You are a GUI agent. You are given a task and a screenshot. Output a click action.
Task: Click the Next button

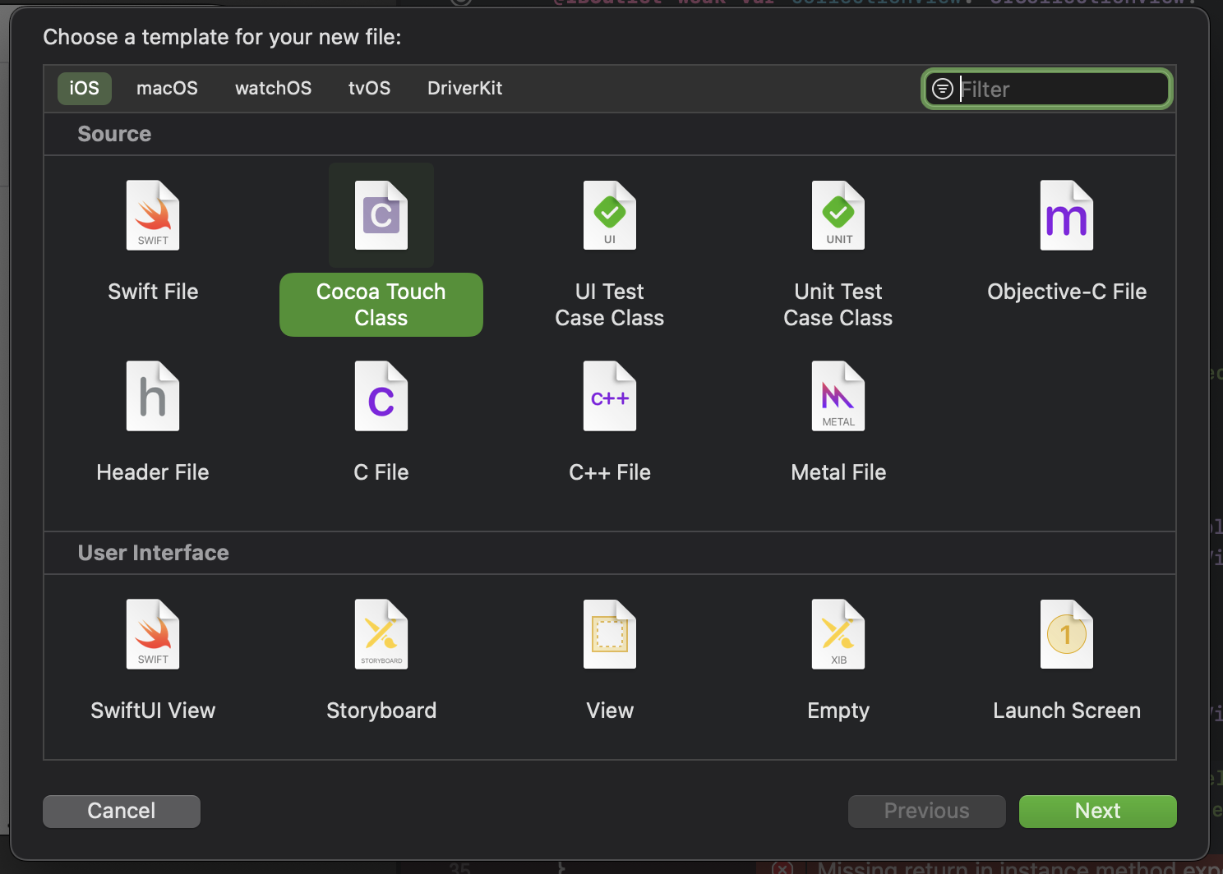(1098, 811)
